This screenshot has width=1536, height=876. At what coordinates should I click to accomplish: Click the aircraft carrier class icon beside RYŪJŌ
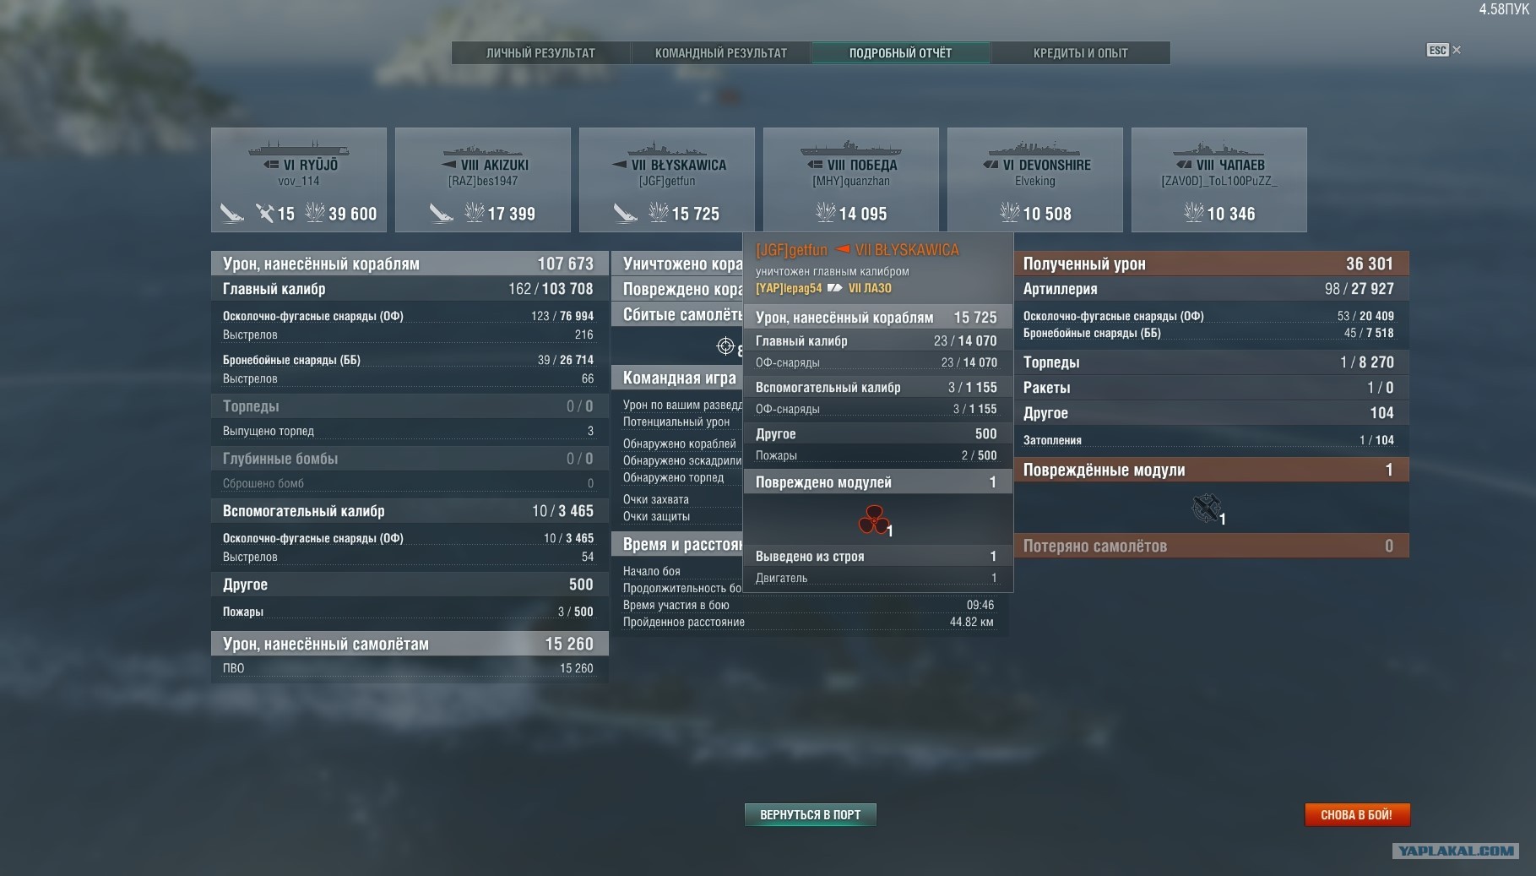coord(271,165)
